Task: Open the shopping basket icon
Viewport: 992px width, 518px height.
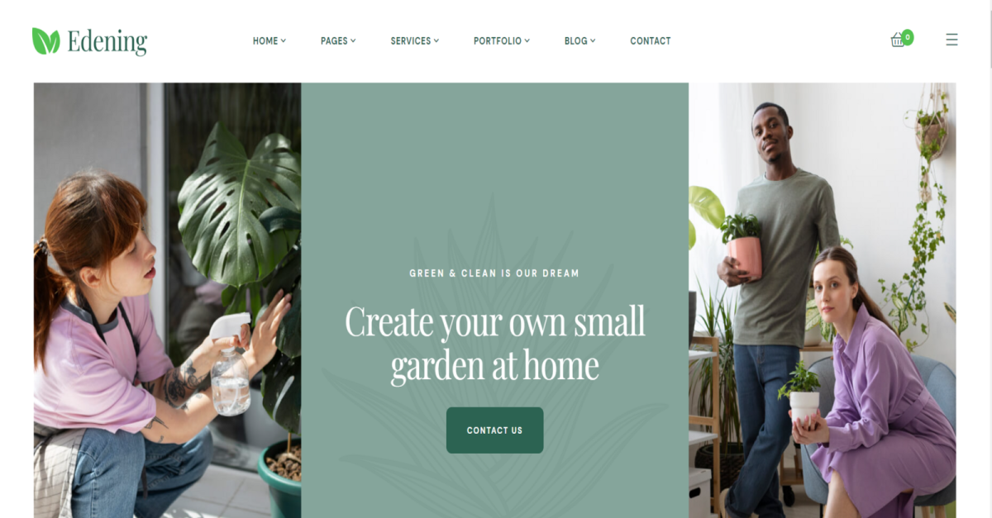Action: tap(898, 40)
